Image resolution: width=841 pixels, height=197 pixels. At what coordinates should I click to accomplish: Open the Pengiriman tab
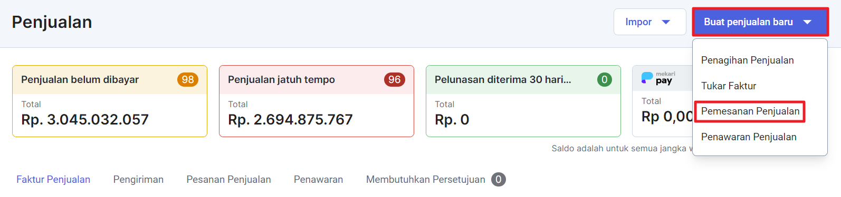(x=138, y=180)
